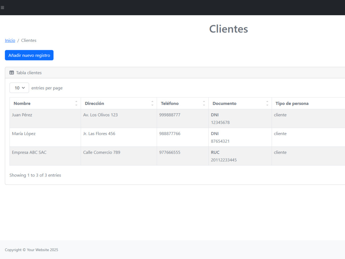Click the Clientes page heading
This screenshot has width=345, height=259.
point(228,29)
